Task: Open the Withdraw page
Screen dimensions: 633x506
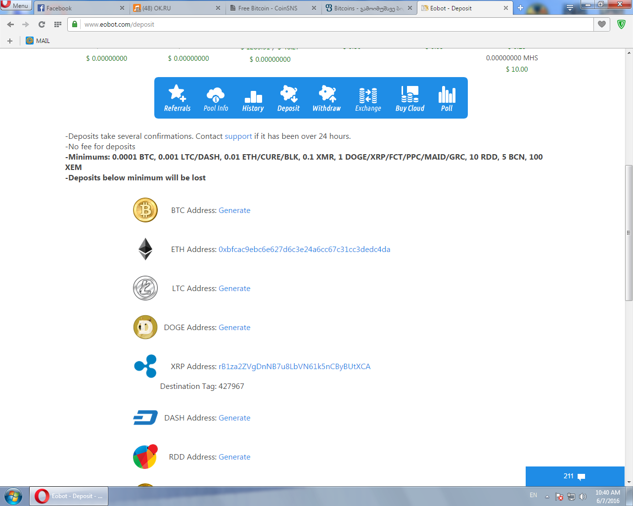Action: [326, 98]
